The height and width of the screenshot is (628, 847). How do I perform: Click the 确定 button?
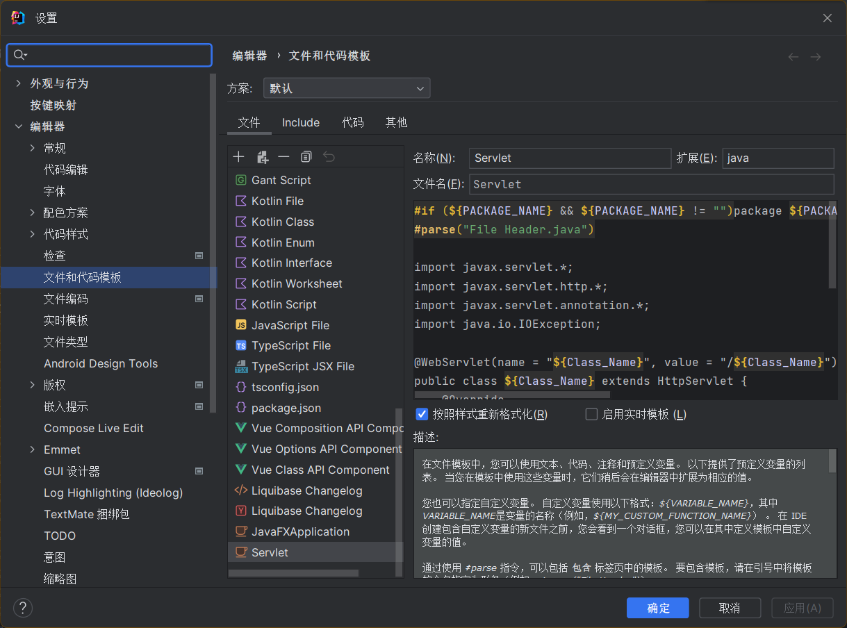(x=657, y=608)
